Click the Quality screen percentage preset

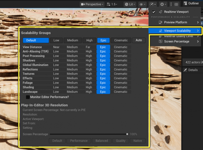120,141
